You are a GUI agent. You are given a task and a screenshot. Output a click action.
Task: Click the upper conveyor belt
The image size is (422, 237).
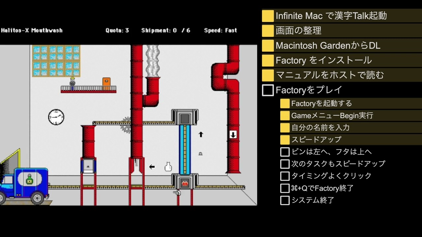point(134,123)
